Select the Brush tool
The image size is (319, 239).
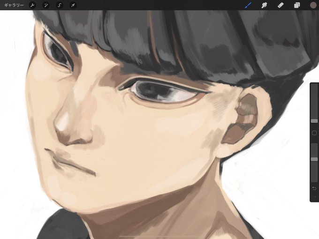(248, 5)
